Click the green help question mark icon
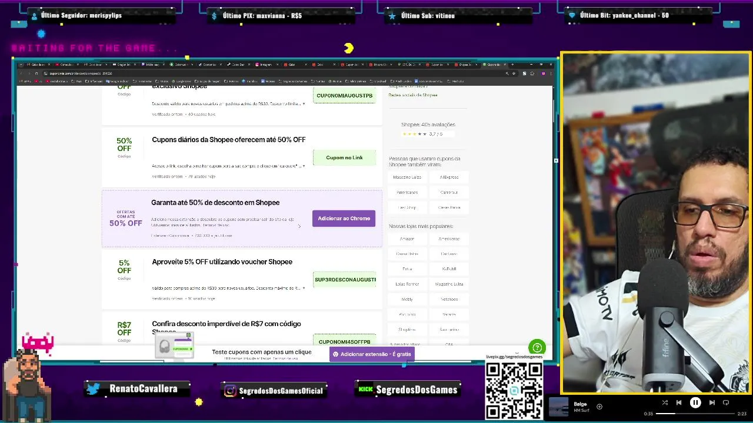The width and height of the screenshot is (753, 423). (x=537, y=347)
